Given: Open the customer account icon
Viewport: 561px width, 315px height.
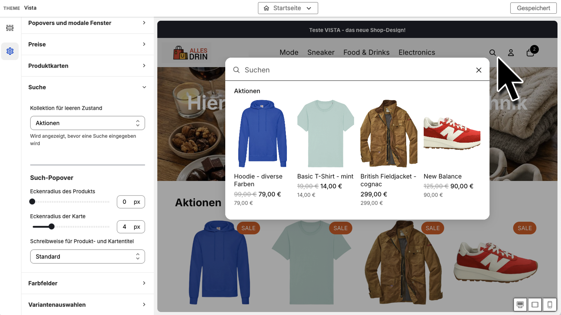Looking at the screenshot, I should [511, 53].
